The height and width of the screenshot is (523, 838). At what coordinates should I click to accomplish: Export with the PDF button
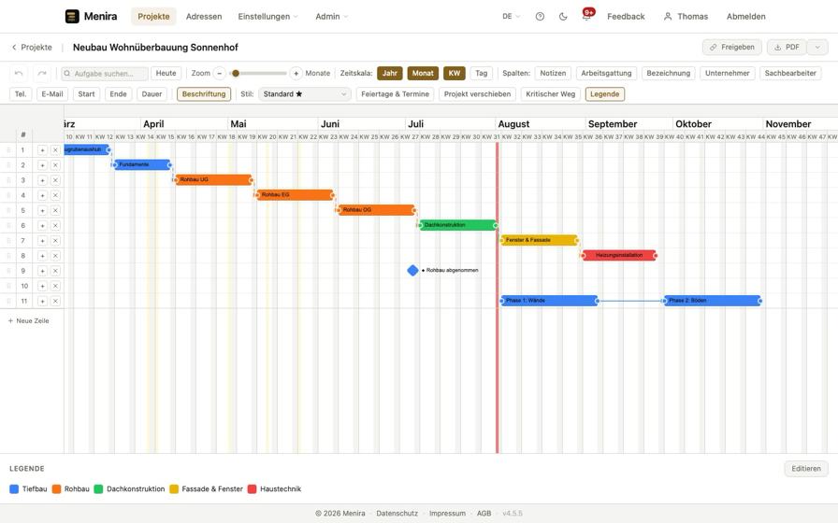787,47
